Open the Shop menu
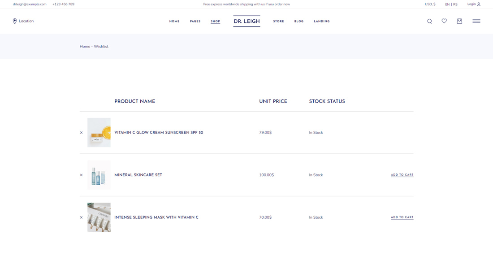This screenshot has height=278, width=493. click(x=215, y=22)
